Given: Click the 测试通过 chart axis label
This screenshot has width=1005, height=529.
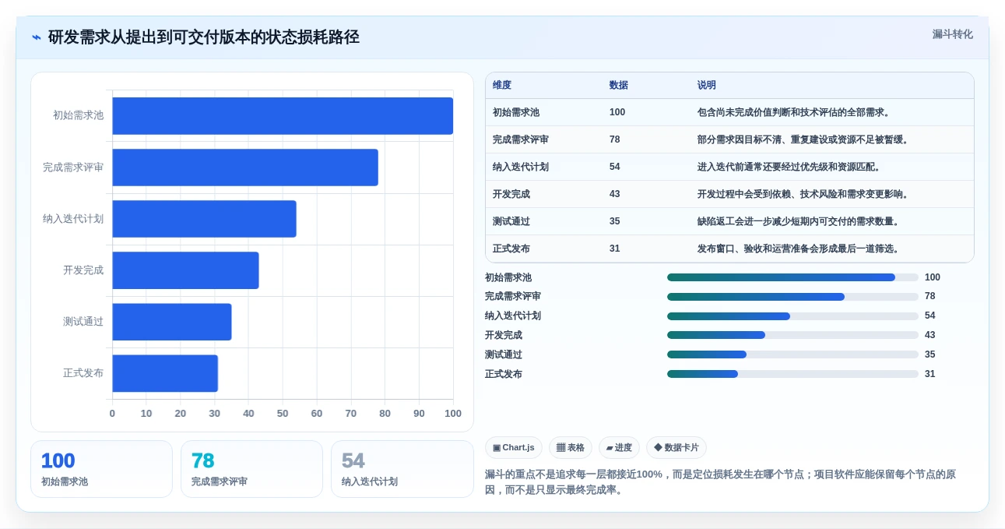Looking at the screenshot, I should point(83,321).
